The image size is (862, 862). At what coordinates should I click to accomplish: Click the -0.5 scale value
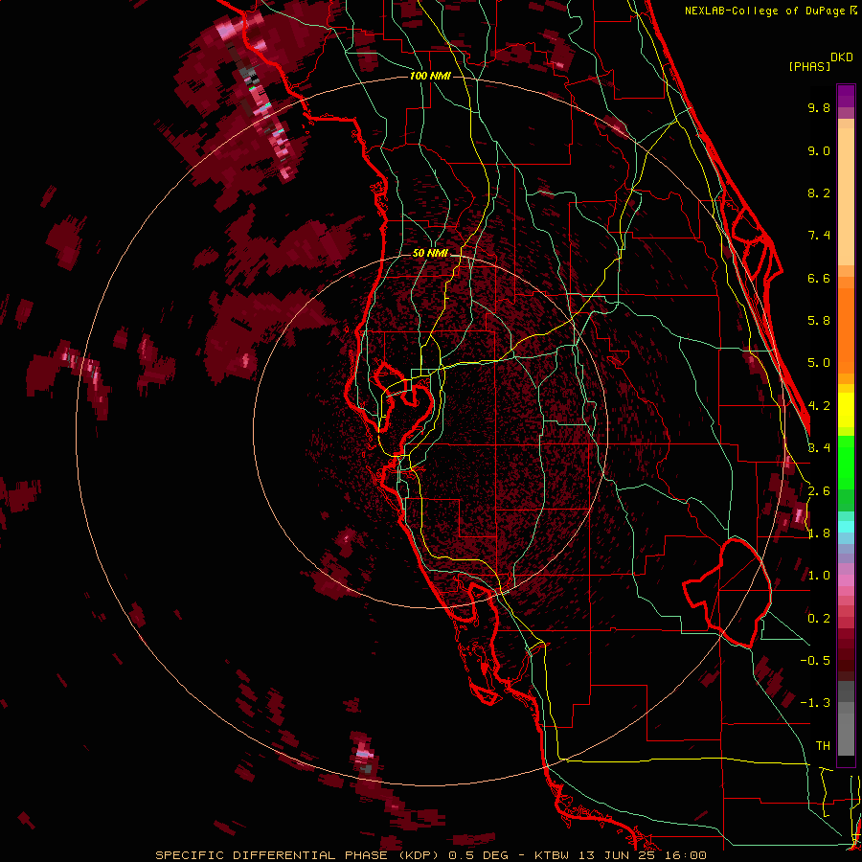[815, 661]
